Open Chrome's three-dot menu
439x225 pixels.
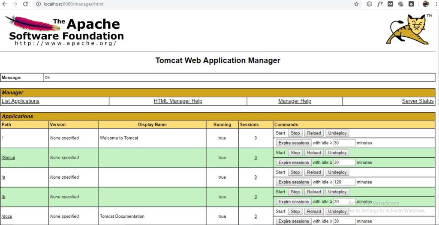point(436,4)
